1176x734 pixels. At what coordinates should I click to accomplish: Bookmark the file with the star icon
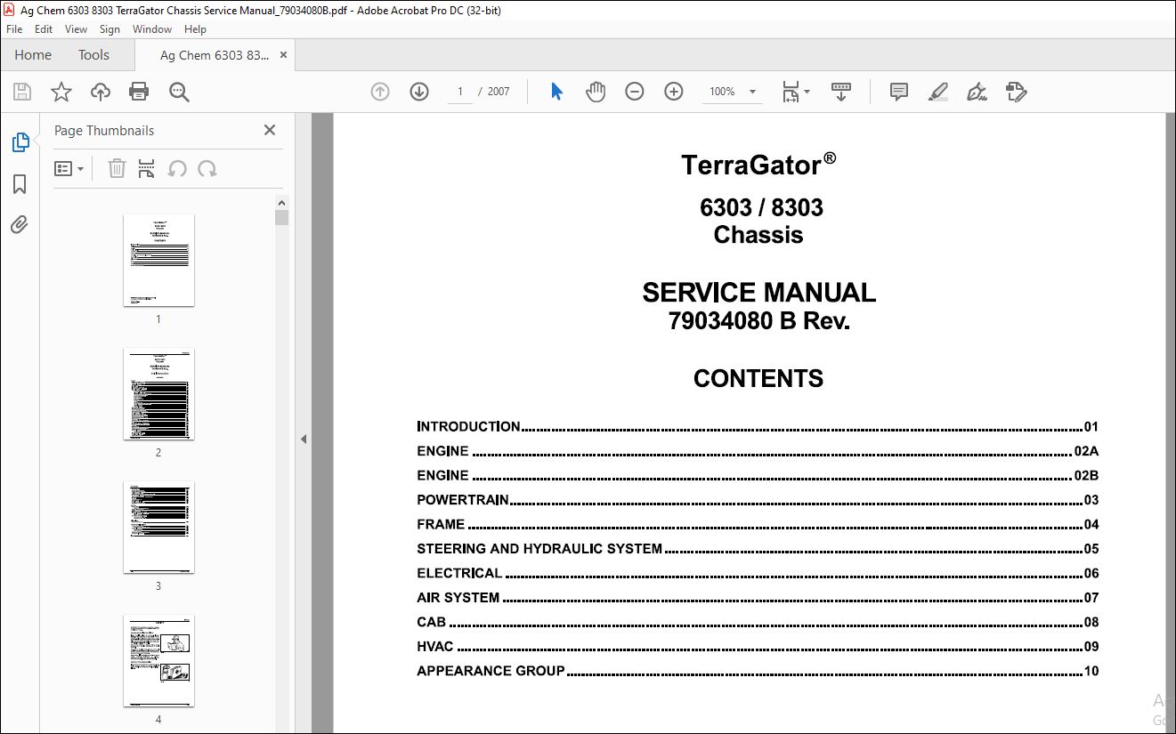(61, 92)
